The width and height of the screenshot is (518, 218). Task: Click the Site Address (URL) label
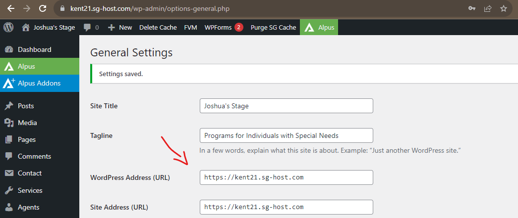click(x=119, y=207)
